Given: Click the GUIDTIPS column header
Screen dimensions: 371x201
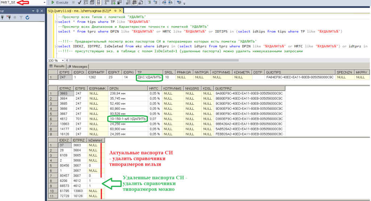Looking at the screenshot, I should click(300, 72).
